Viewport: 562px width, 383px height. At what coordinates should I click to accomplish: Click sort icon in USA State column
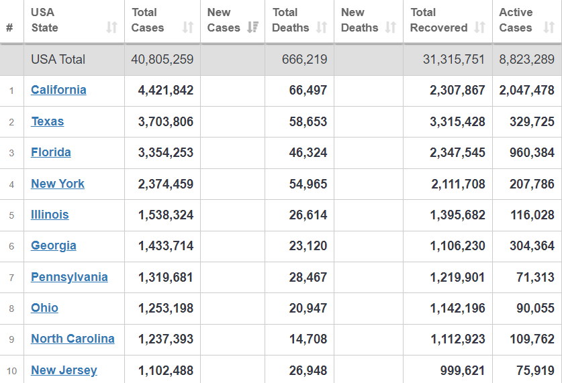[111, 28]
